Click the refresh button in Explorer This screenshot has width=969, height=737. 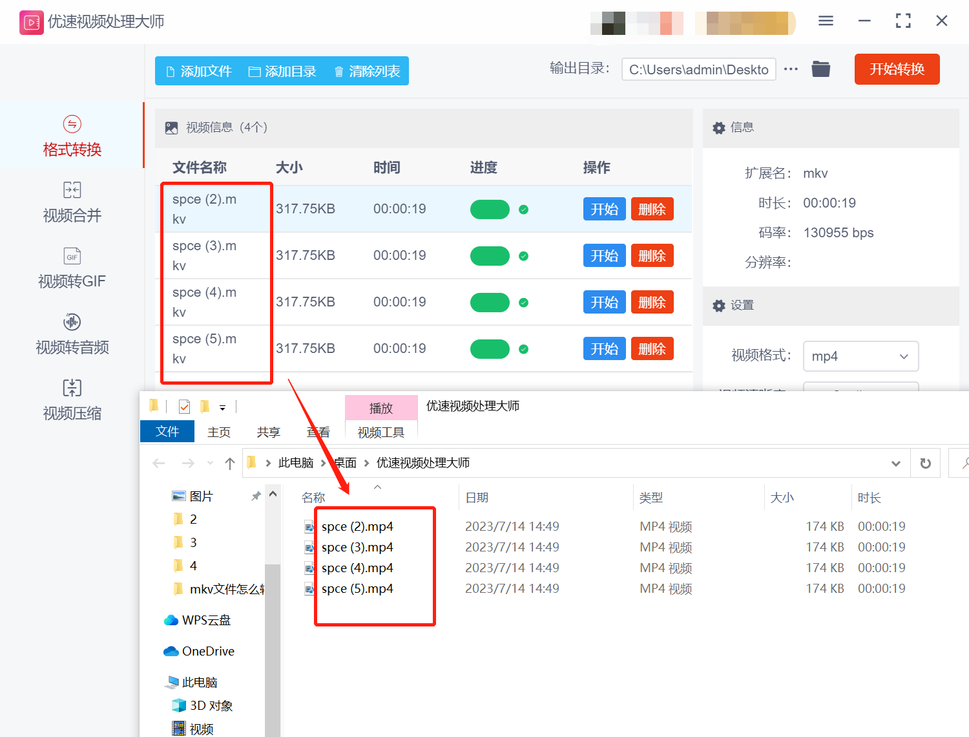[925, 463]
